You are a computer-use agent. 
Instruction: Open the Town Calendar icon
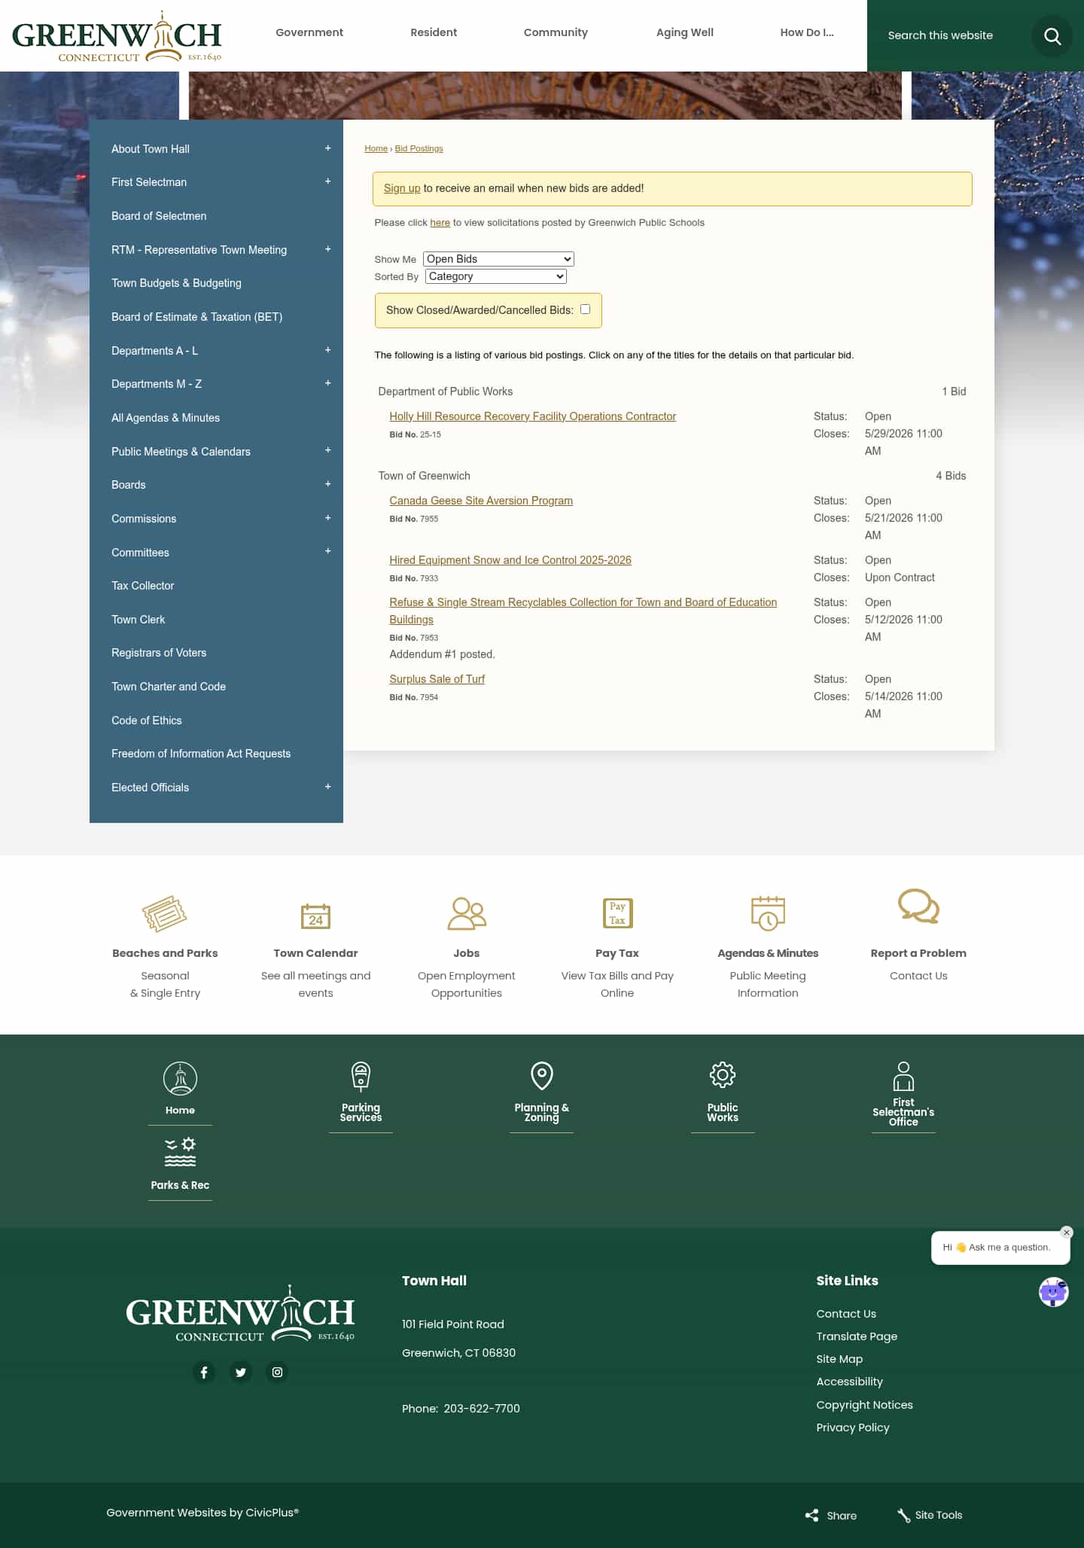tap(315, 916)
